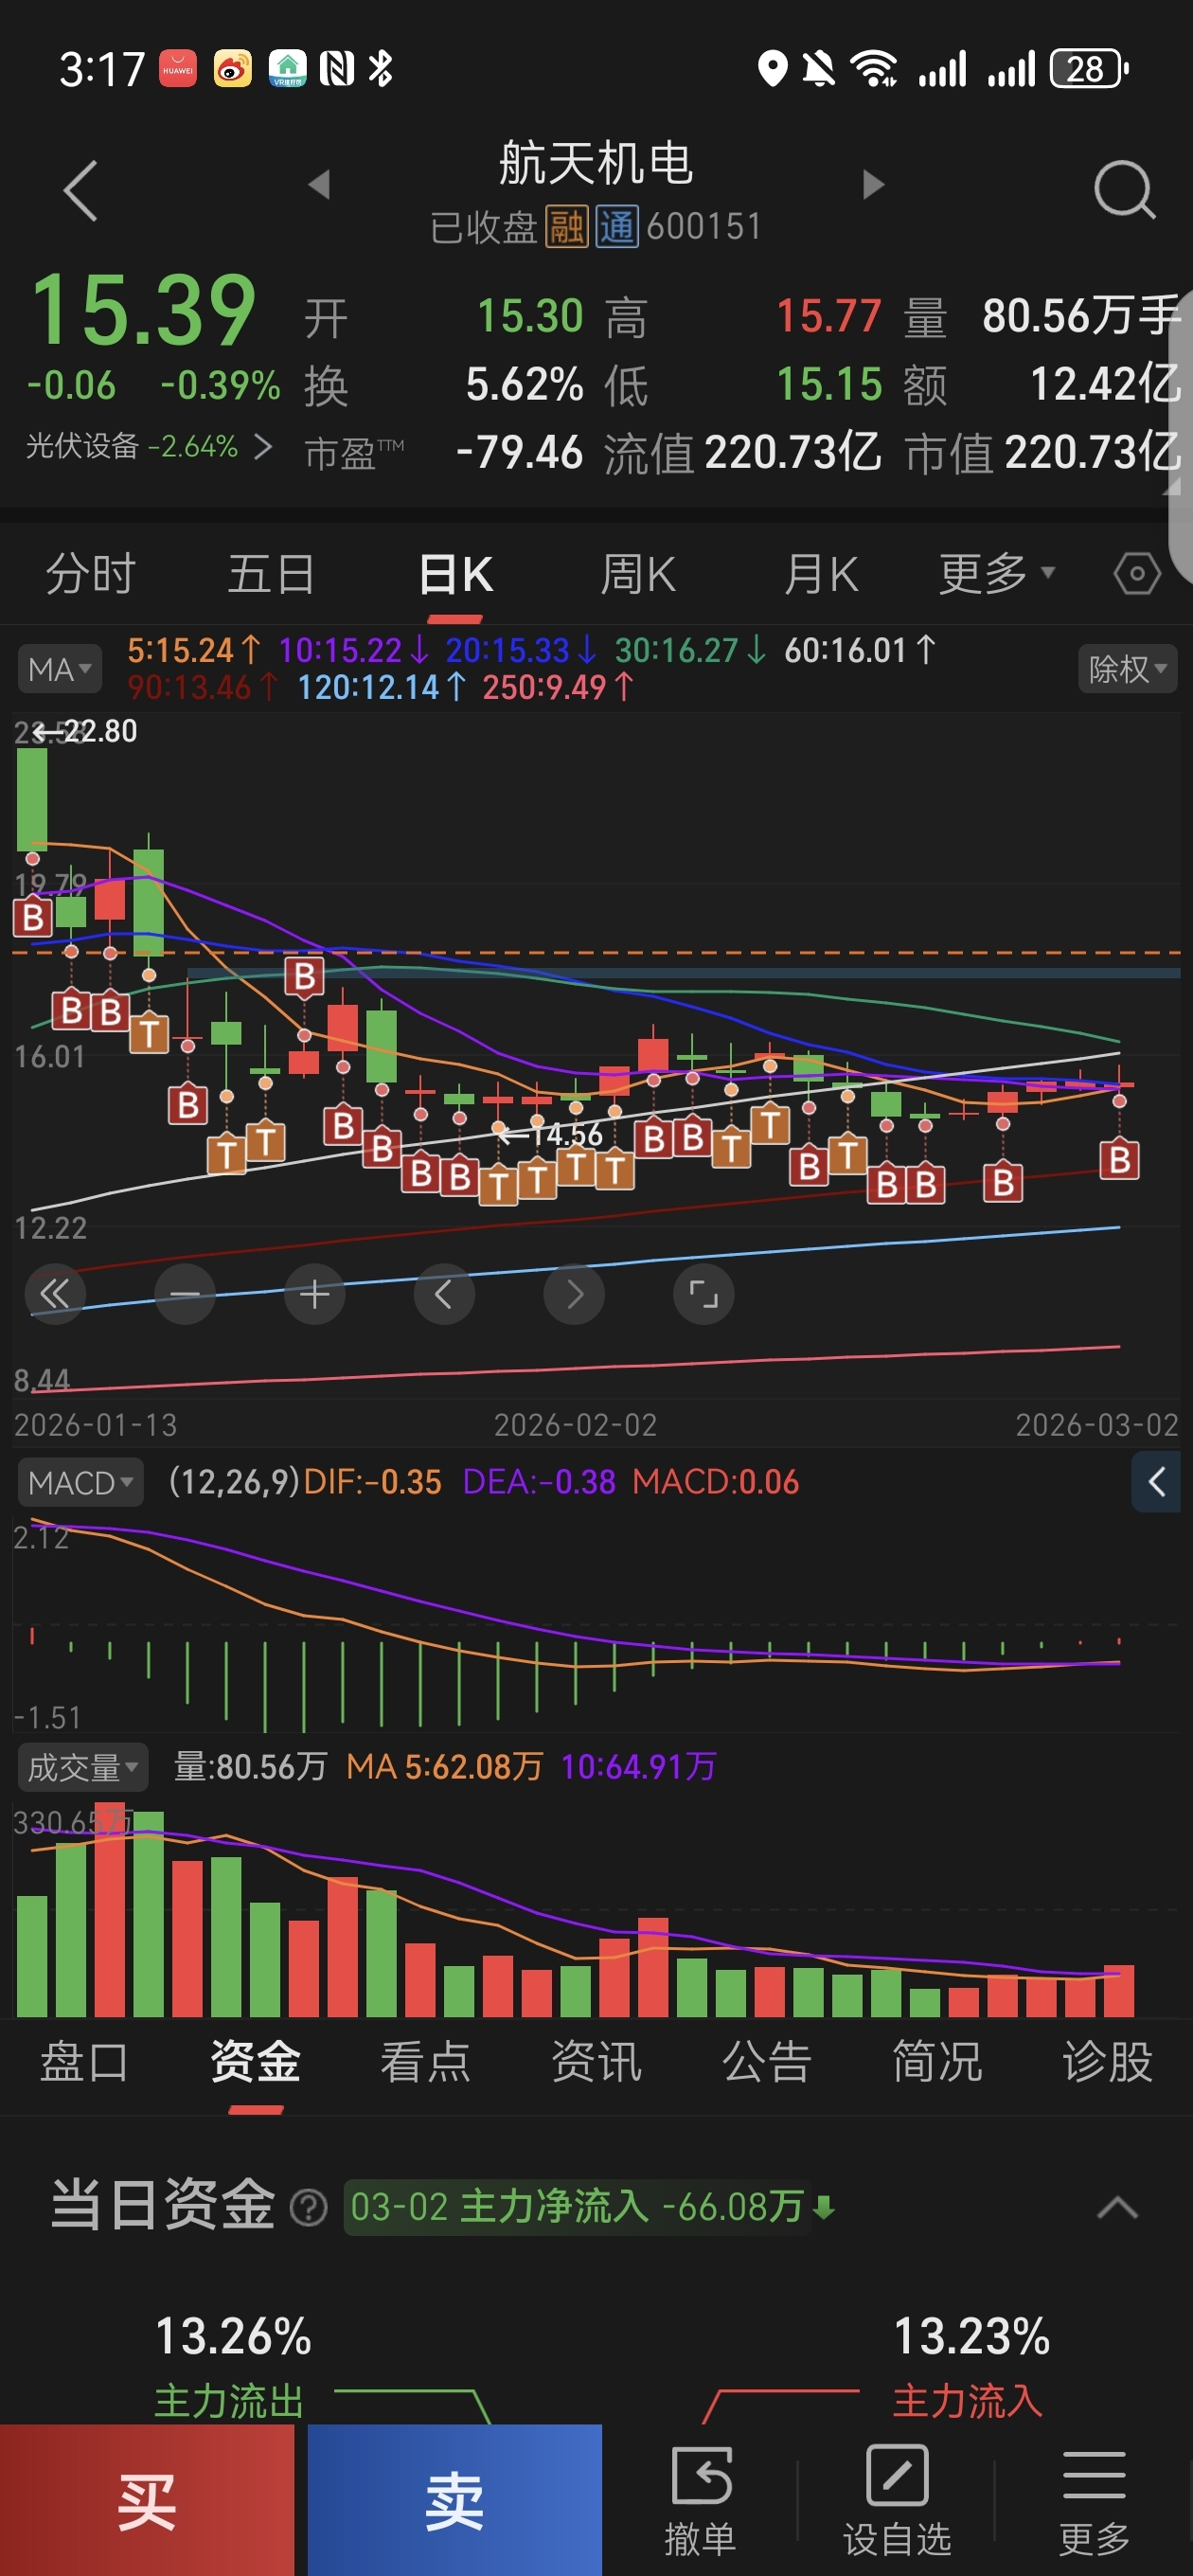Open the 成交量 volume indicator dropdown

point(83,1768)
